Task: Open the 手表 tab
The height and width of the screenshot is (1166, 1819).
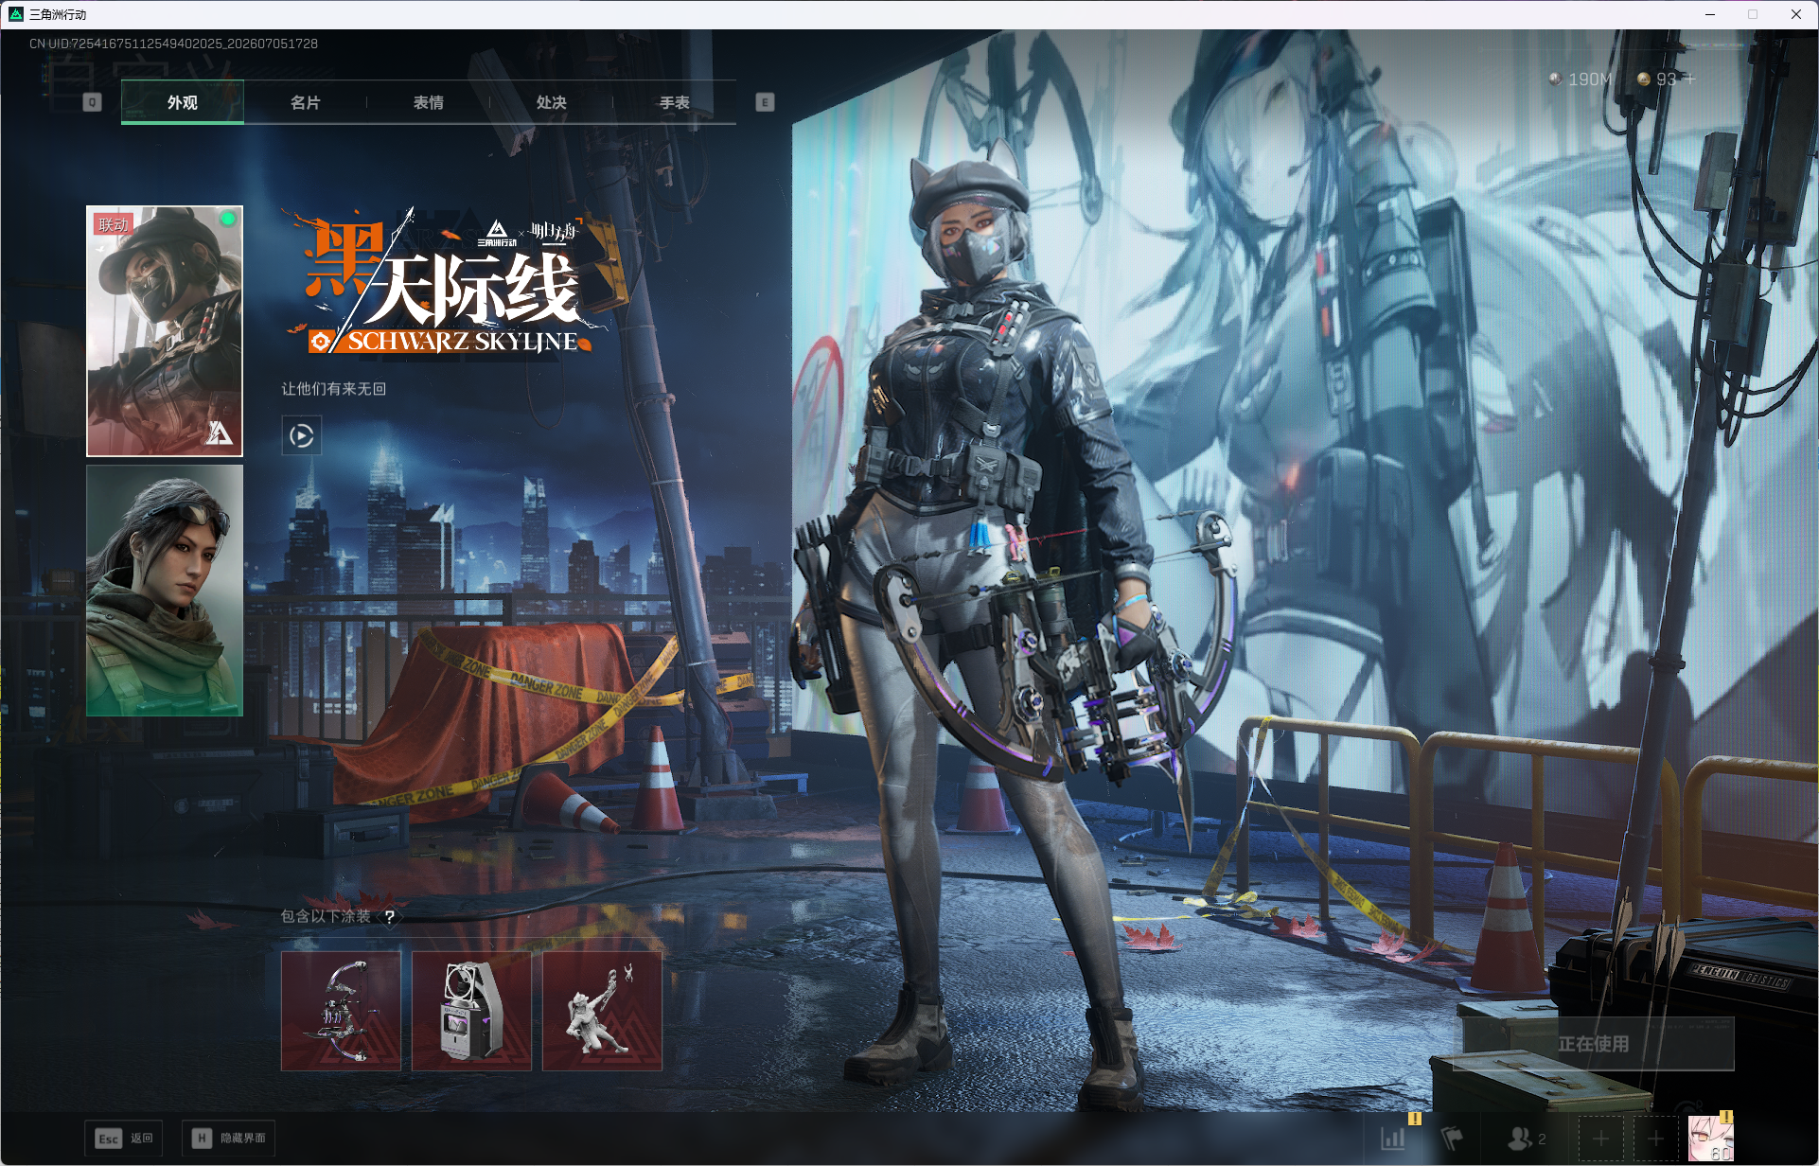Action: 674,102
